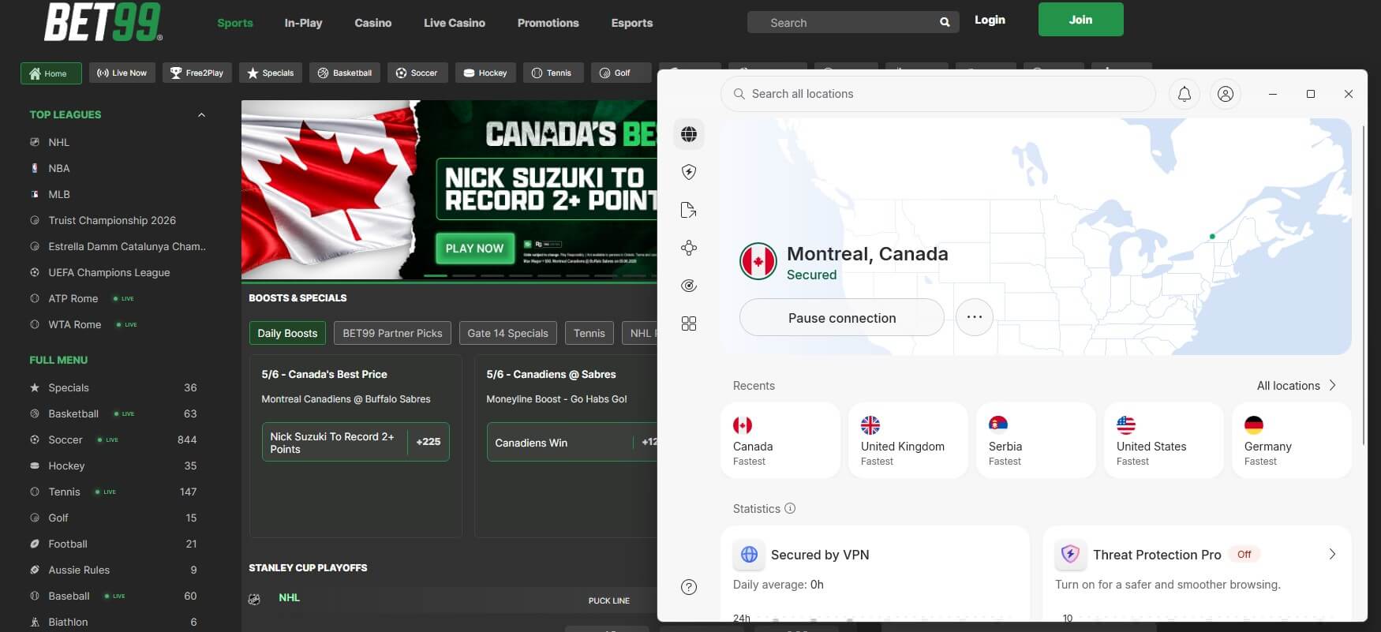This screenshot has width=1381, height=632.
Task: Open Sports in BET99 top navigation
Action: point(235,23)
